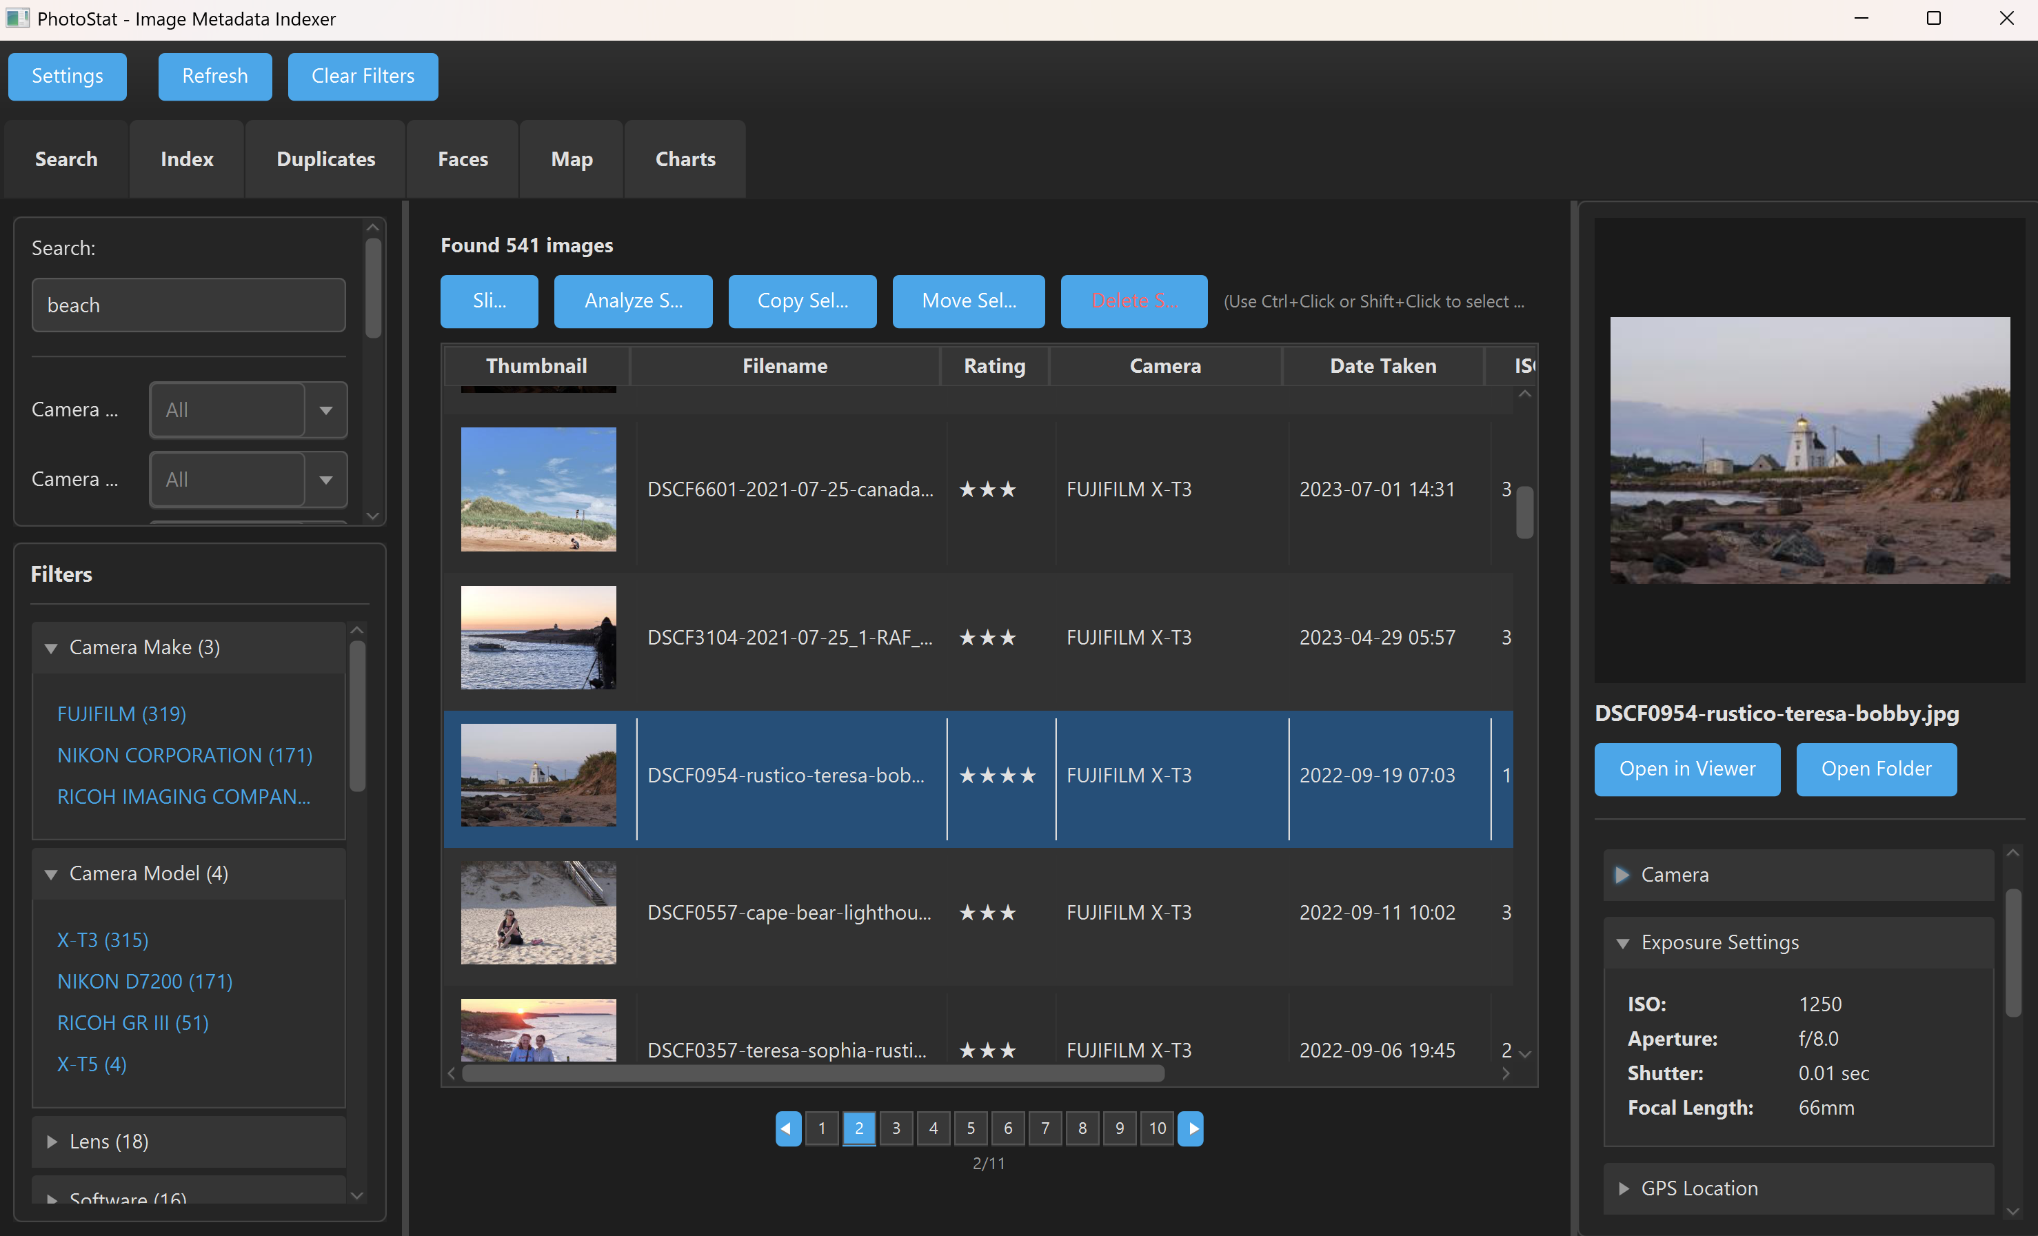Viewport: 2038px width, 1236px height.
Task: Filter by NIKON D7200 model link
Action: coord(145,982)
